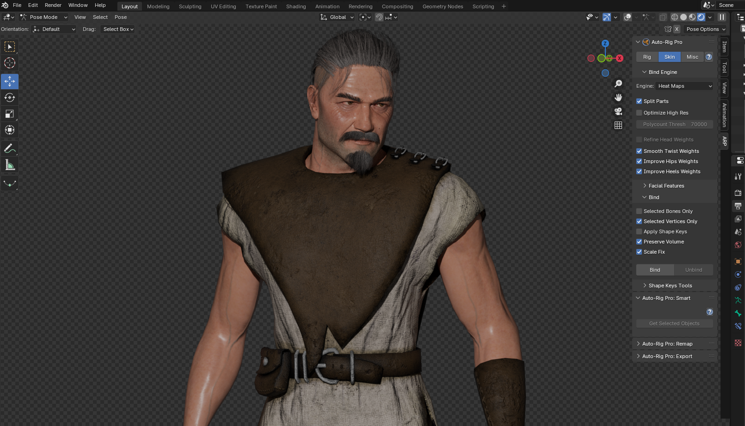Disable Split Parts checkbox
This screenshot has width=745, height=426.
tap(639, 101)
